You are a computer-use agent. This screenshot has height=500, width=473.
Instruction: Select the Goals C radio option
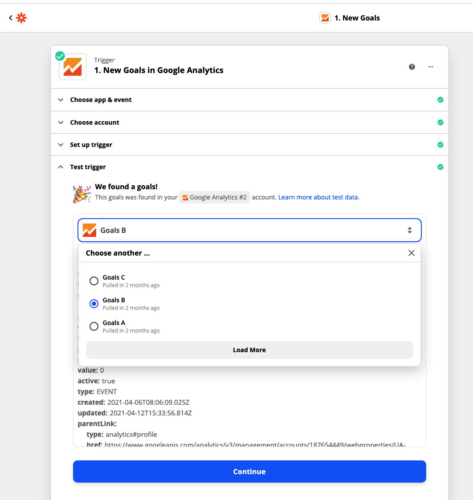click(x=94, y=281)
